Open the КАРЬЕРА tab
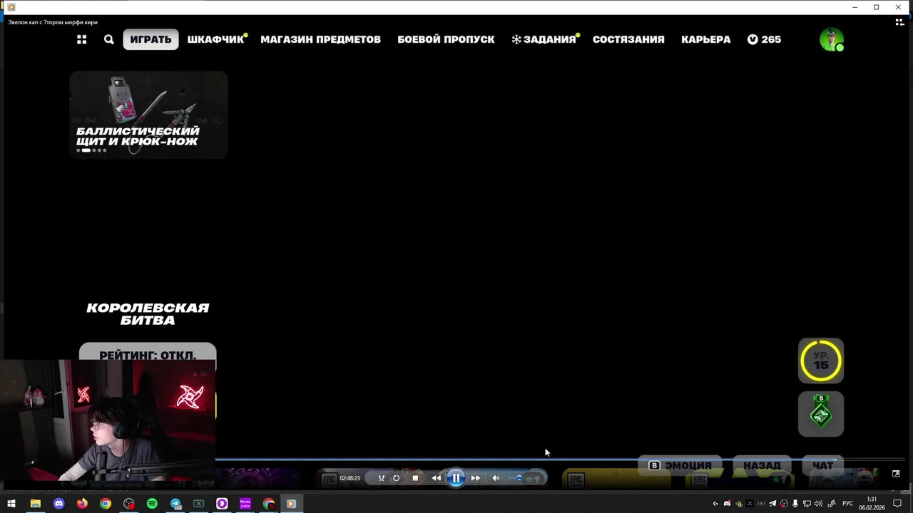Image resolution: width=913 pixels, height=513 pixels. tap(705, 39)
